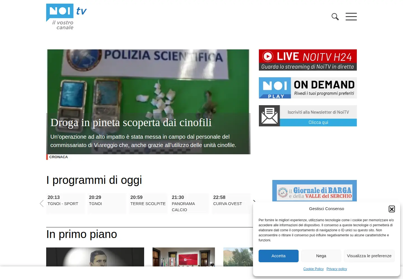
Task: Open Visualizza le preferenze
Action: point(369,256)
